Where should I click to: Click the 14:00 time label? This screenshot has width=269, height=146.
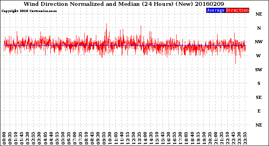[145, 138]
